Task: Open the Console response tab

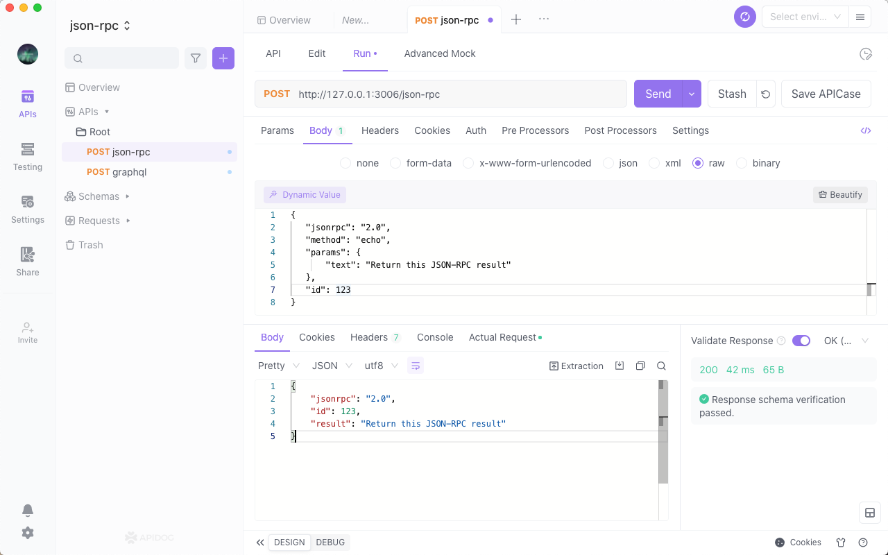Action: [435, 337]
